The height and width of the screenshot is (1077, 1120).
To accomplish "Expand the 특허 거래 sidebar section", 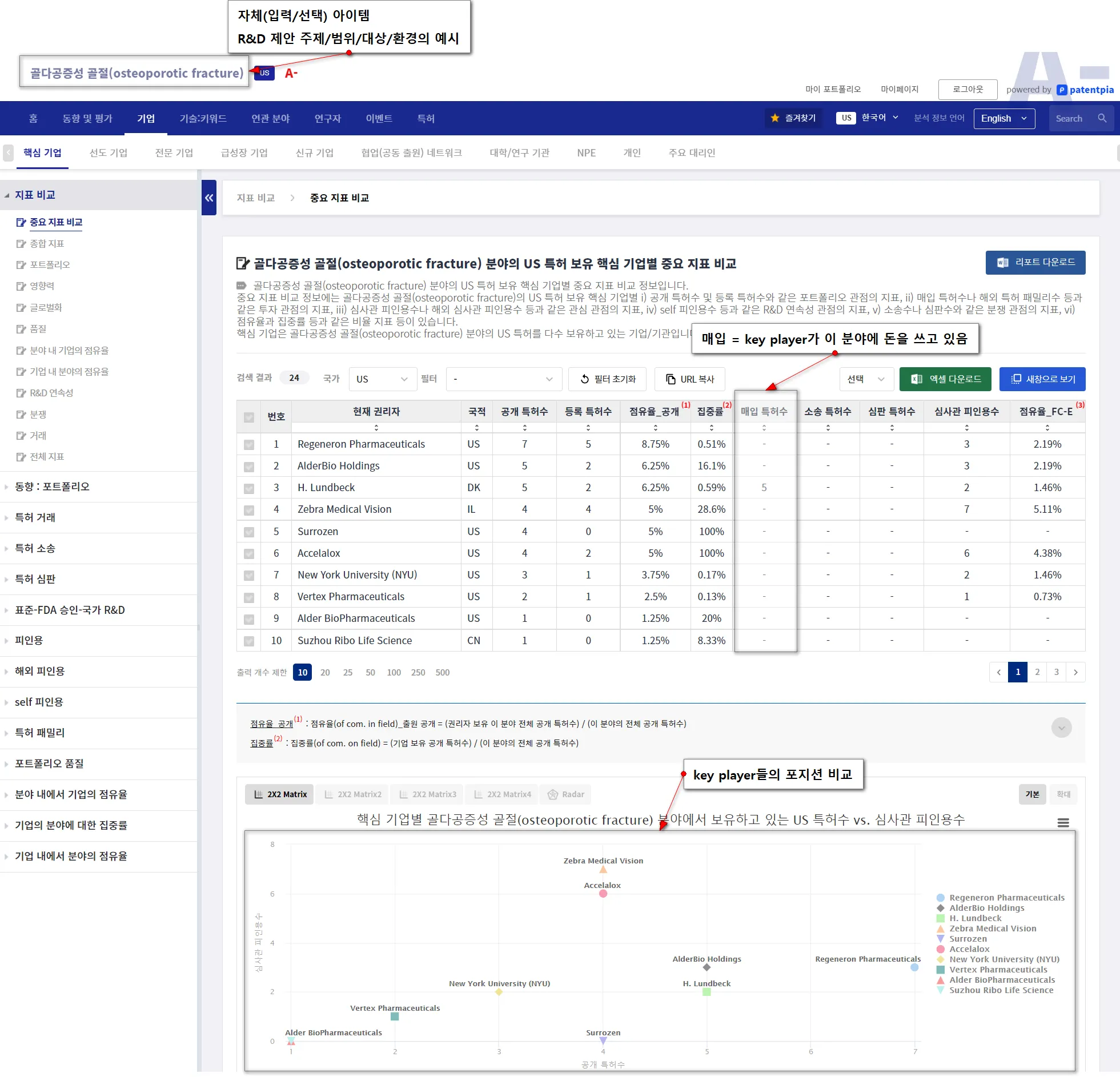I will tap(35, 517).
